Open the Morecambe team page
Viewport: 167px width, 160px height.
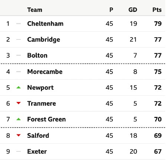point(45,71)
